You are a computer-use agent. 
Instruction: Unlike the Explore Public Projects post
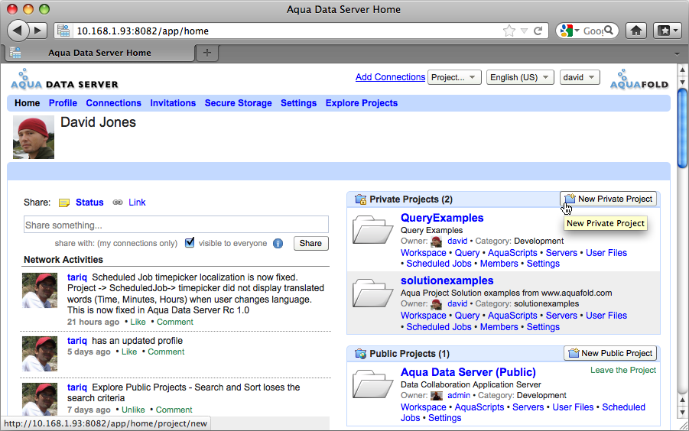click(133, 410)
